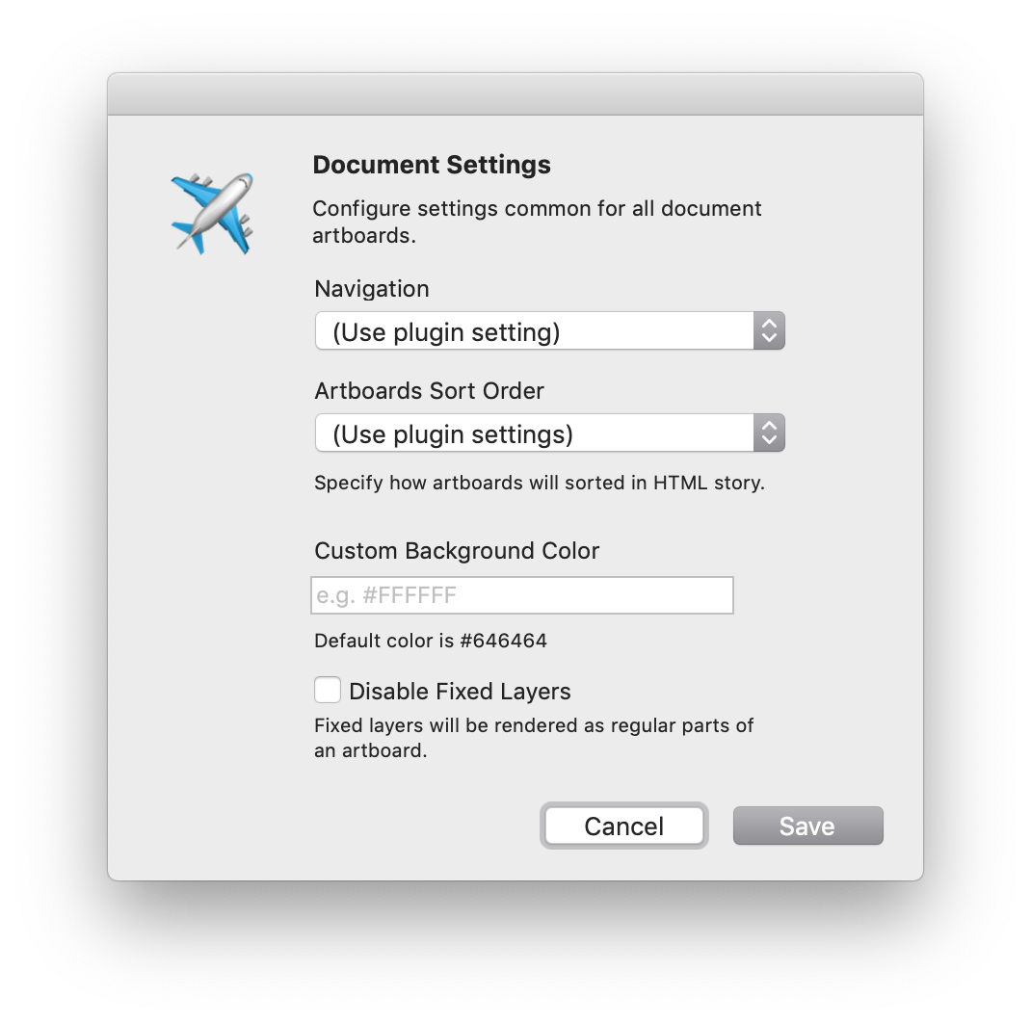The width and height of the screenshot is (1031, 1023).
Task: Click the Default color is #646464 hint
Action: (x=431, y=641)
